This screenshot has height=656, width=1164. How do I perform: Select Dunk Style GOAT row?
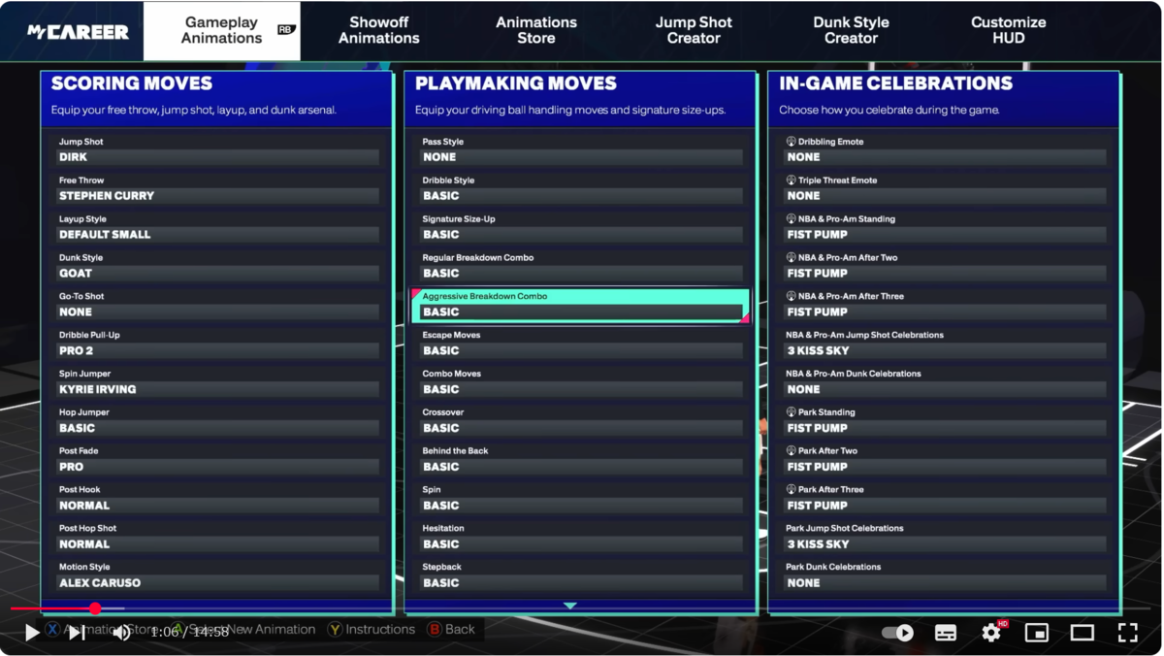tap(217, 266)
